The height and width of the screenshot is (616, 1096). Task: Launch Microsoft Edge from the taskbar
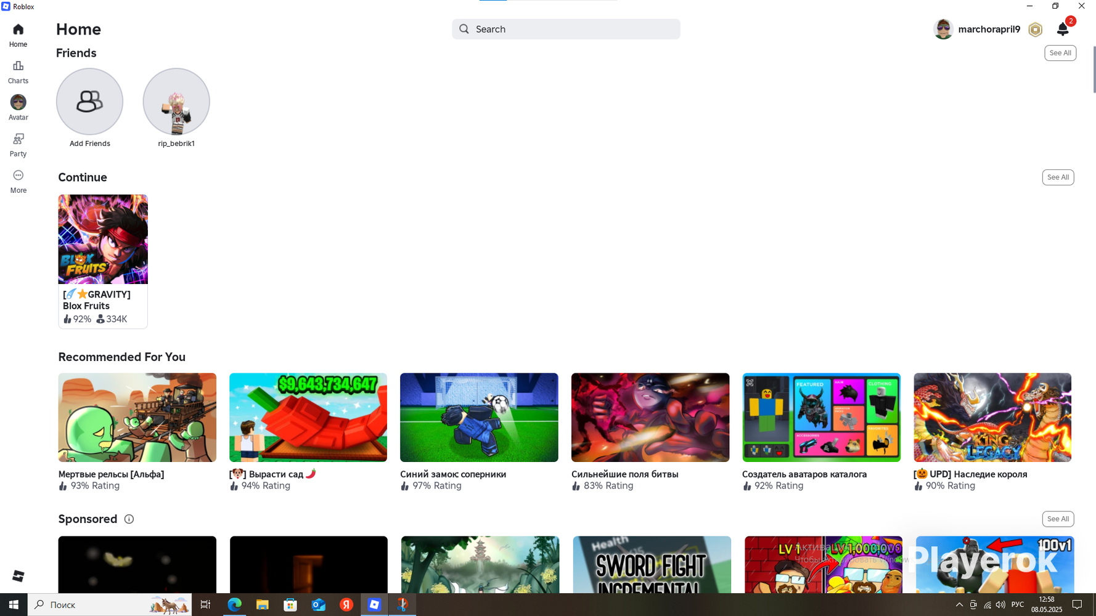pos(234,604)
